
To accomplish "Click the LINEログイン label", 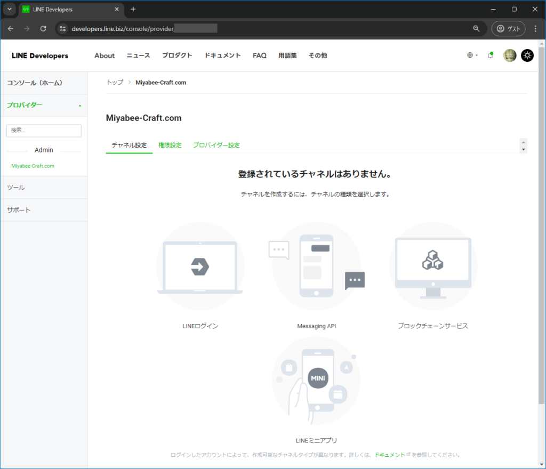I will [x=200, y=326].
